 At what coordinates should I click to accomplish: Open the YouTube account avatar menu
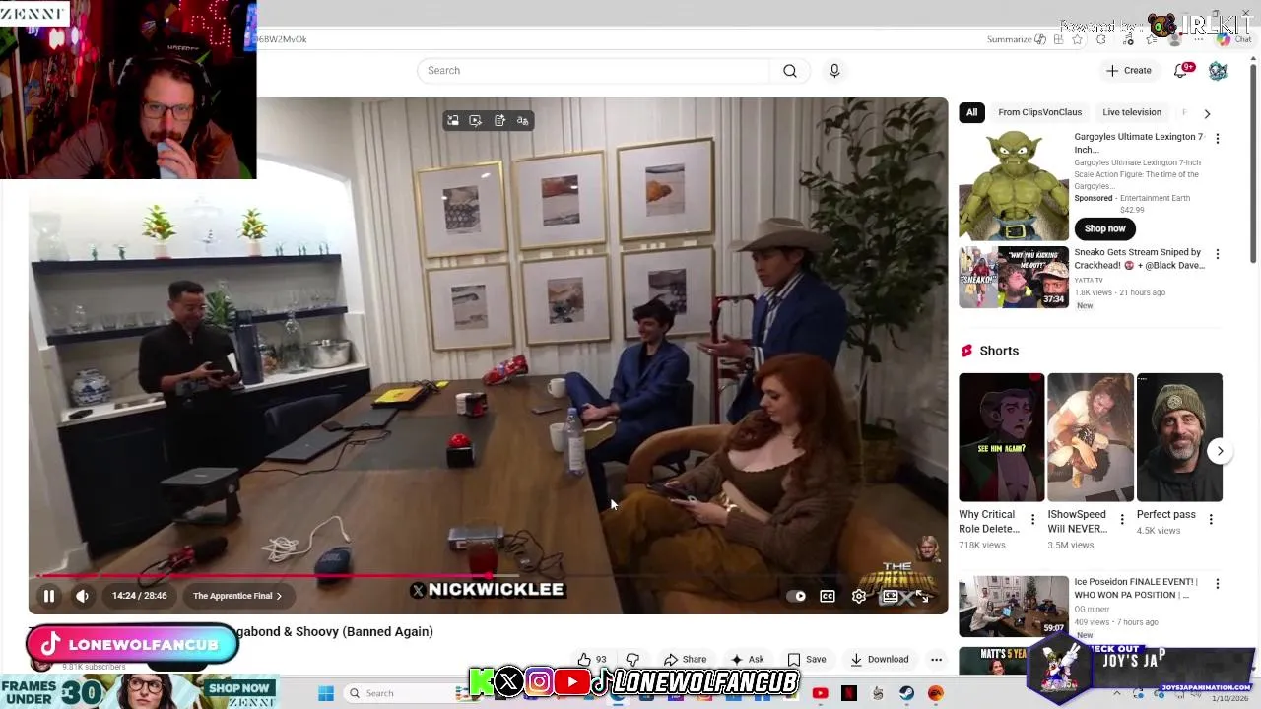pos(1219,71)
